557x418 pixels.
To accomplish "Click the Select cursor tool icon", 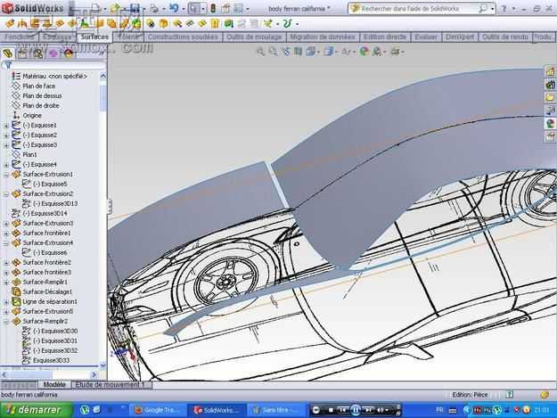I will coord(194,8).
